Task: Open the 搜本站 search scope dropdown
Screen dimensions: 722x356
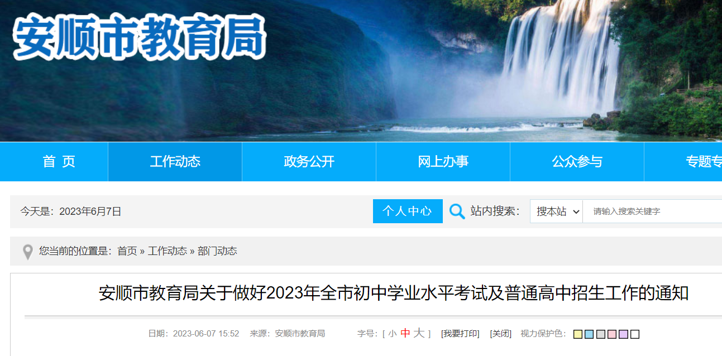Action: [556, 211]
